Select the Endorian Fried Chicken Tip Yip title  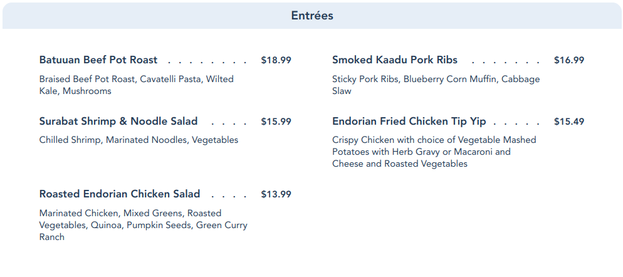pyautogui.click(x=409, y=122)
